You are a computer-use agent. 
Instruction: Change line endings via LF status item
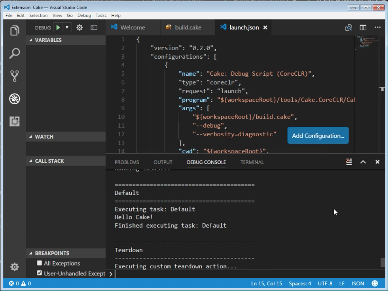coord(342,283)
